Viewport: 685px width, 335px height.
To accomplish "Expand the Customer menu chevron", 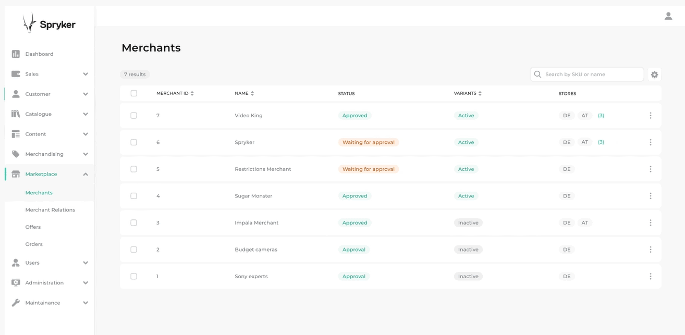I will click(x=85, y=94).
